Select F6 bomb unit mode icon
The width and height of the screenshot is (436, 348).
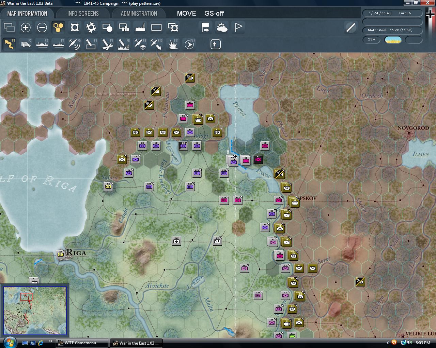click(91, 44)
